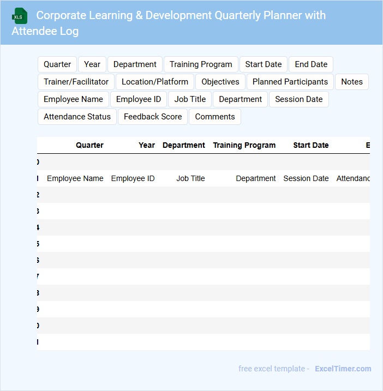This screenshot has width=383, height=391.
Task: Click the Attendance Status tag
Action: 77,117
